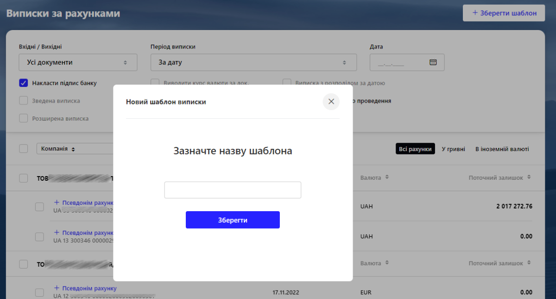Add Псевдонім рахунку for UA 13 account
The width and height of the screenshot is (556, 299).
tap(83, 232)
